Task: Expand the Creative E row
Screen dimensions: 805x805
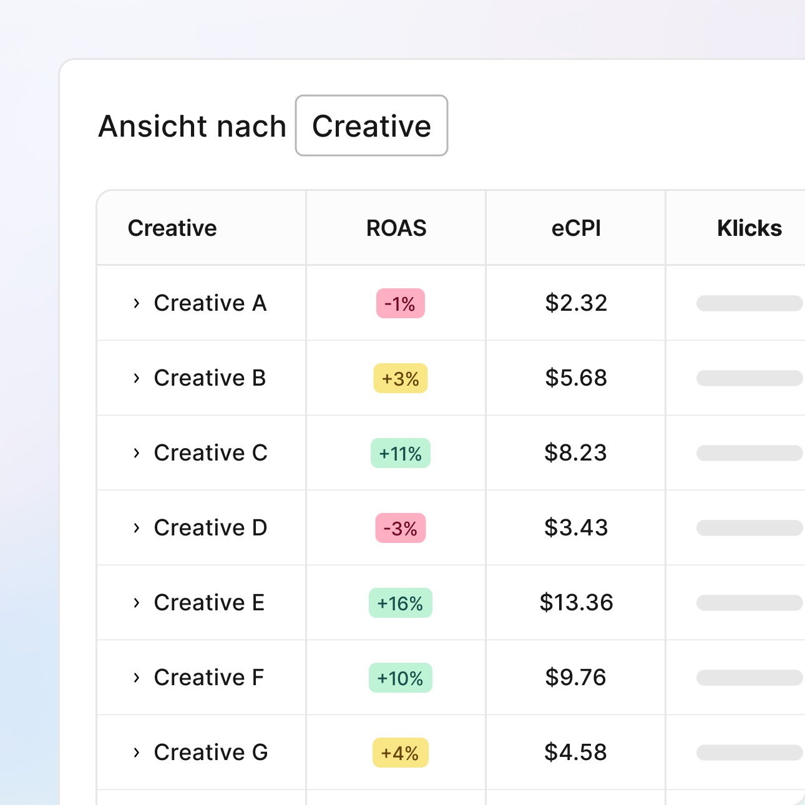Action: tap(137, 603)
